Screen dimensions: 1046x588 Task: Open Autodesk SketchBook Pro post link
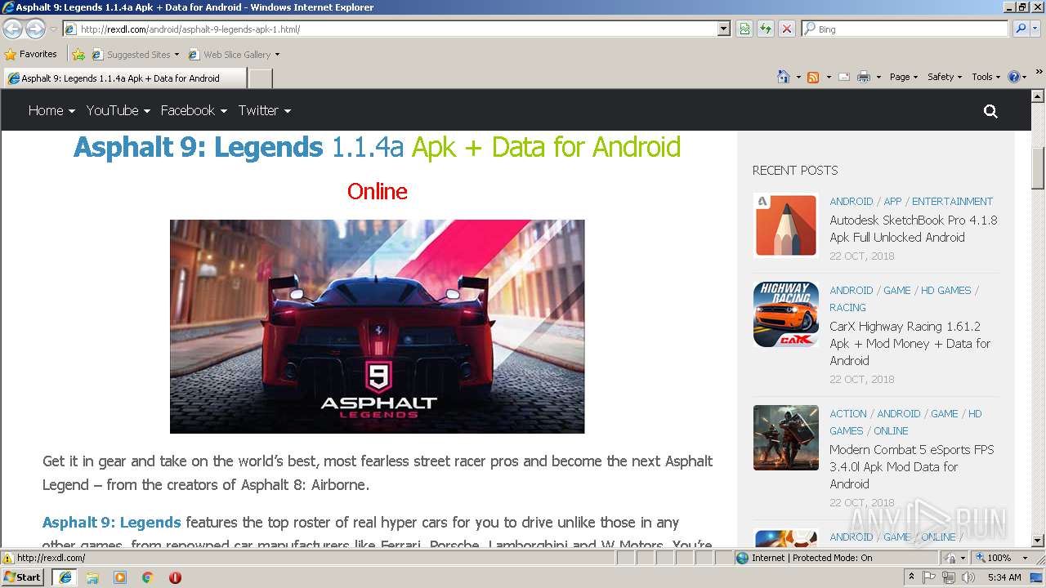914,229
